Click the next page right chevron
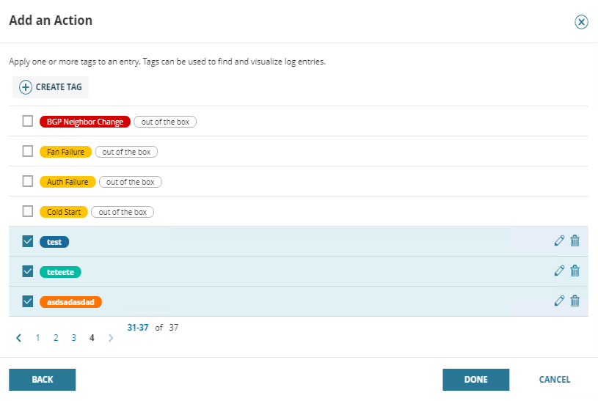The width and height of the screenshot is (598, 401). [111, 338]
